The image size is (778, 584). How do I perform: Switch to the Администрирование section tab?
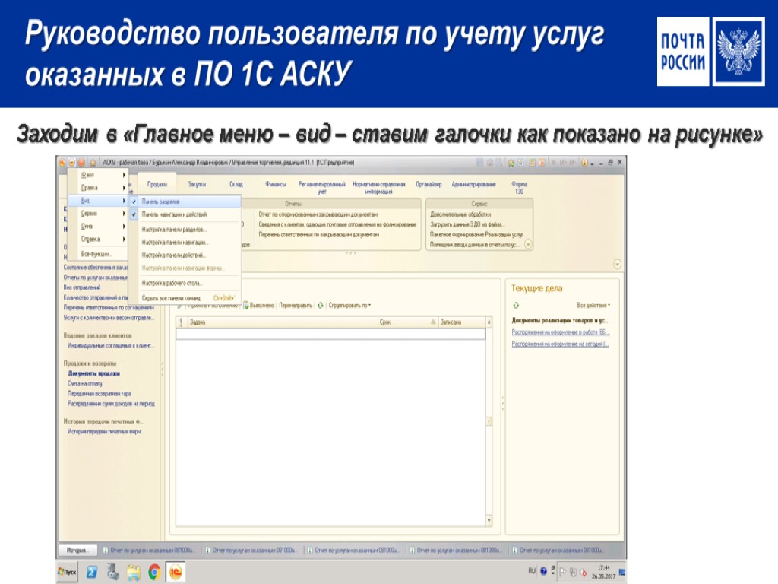pyautogui.click(x=473, y=184)
